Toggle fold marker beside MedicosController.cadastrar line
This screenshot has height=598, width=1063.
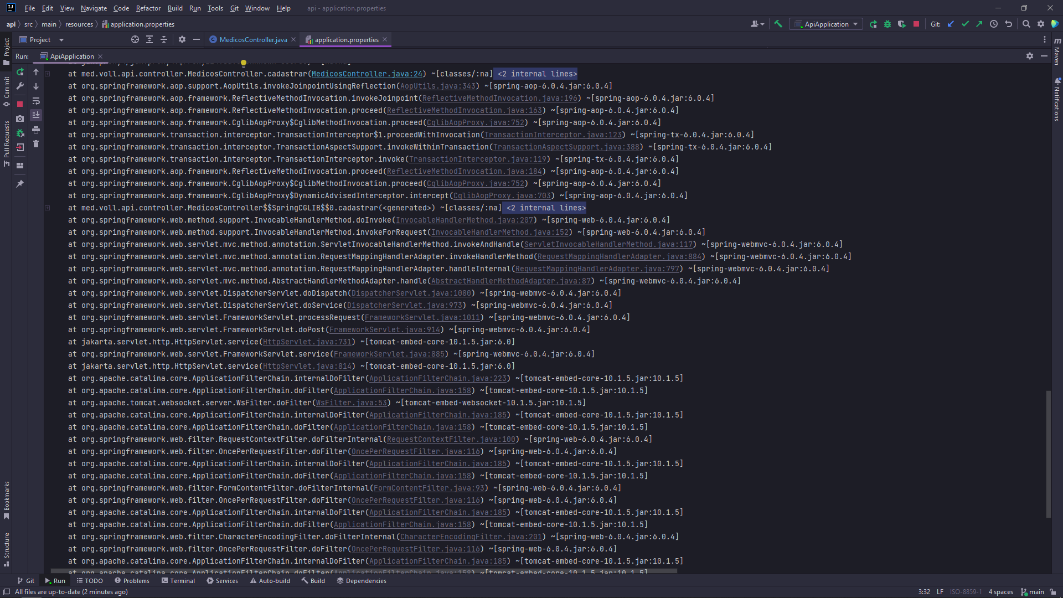tap(48, 74)
